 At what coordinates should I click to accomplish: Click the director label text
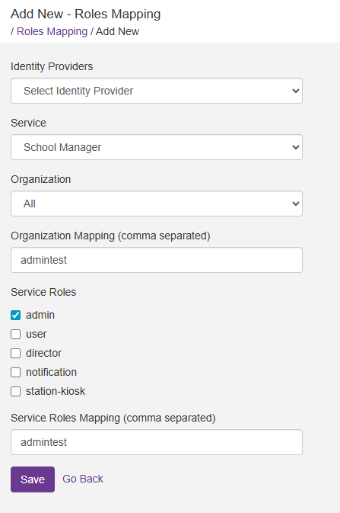pos(43,354)
